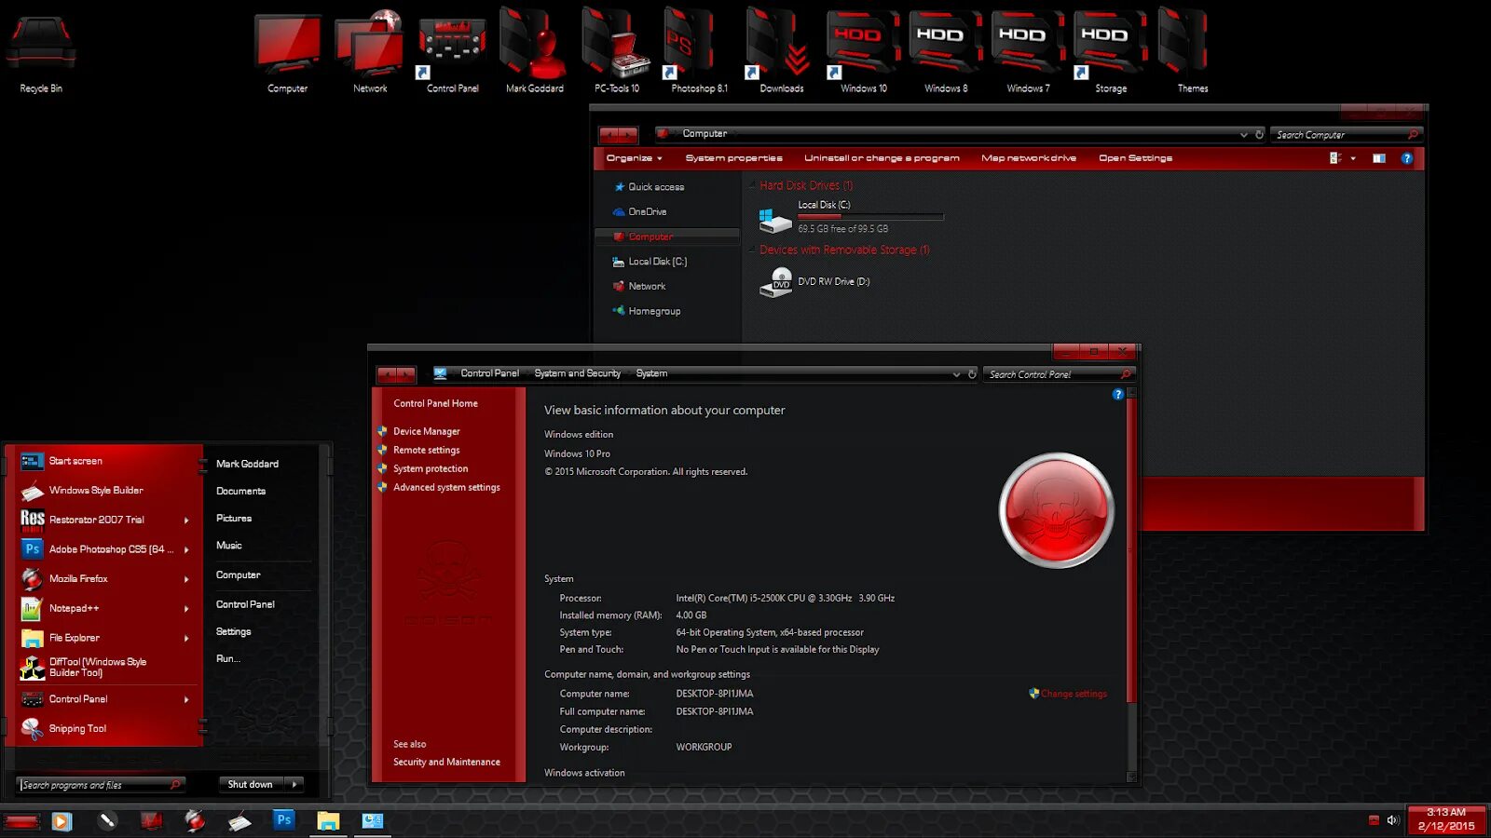Screen dimensions: 1491x838
Task: Open Windows Style Builder taskbar icon
Action: 239,821
